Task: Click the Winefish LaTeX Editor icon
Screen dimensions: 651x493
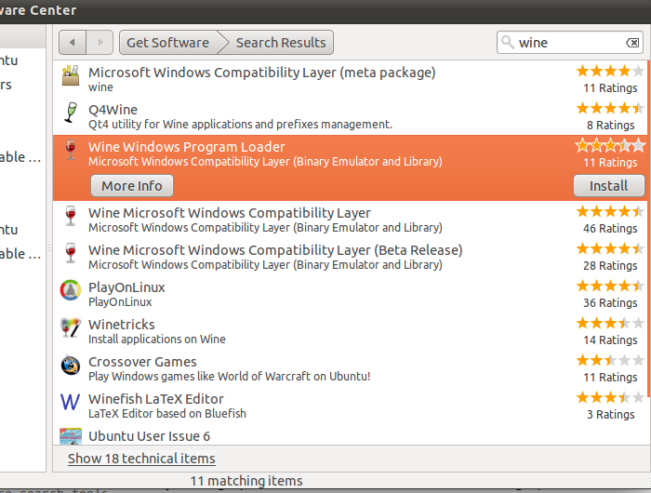Action: coord(70,402)
